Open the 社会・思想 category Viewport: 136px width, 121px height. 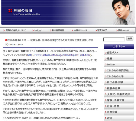[x=119, y=106]
